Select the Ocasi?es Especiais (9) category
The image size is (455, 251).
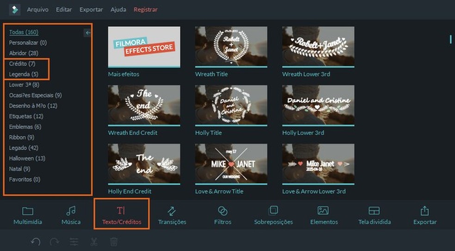(x=36, y=95)
